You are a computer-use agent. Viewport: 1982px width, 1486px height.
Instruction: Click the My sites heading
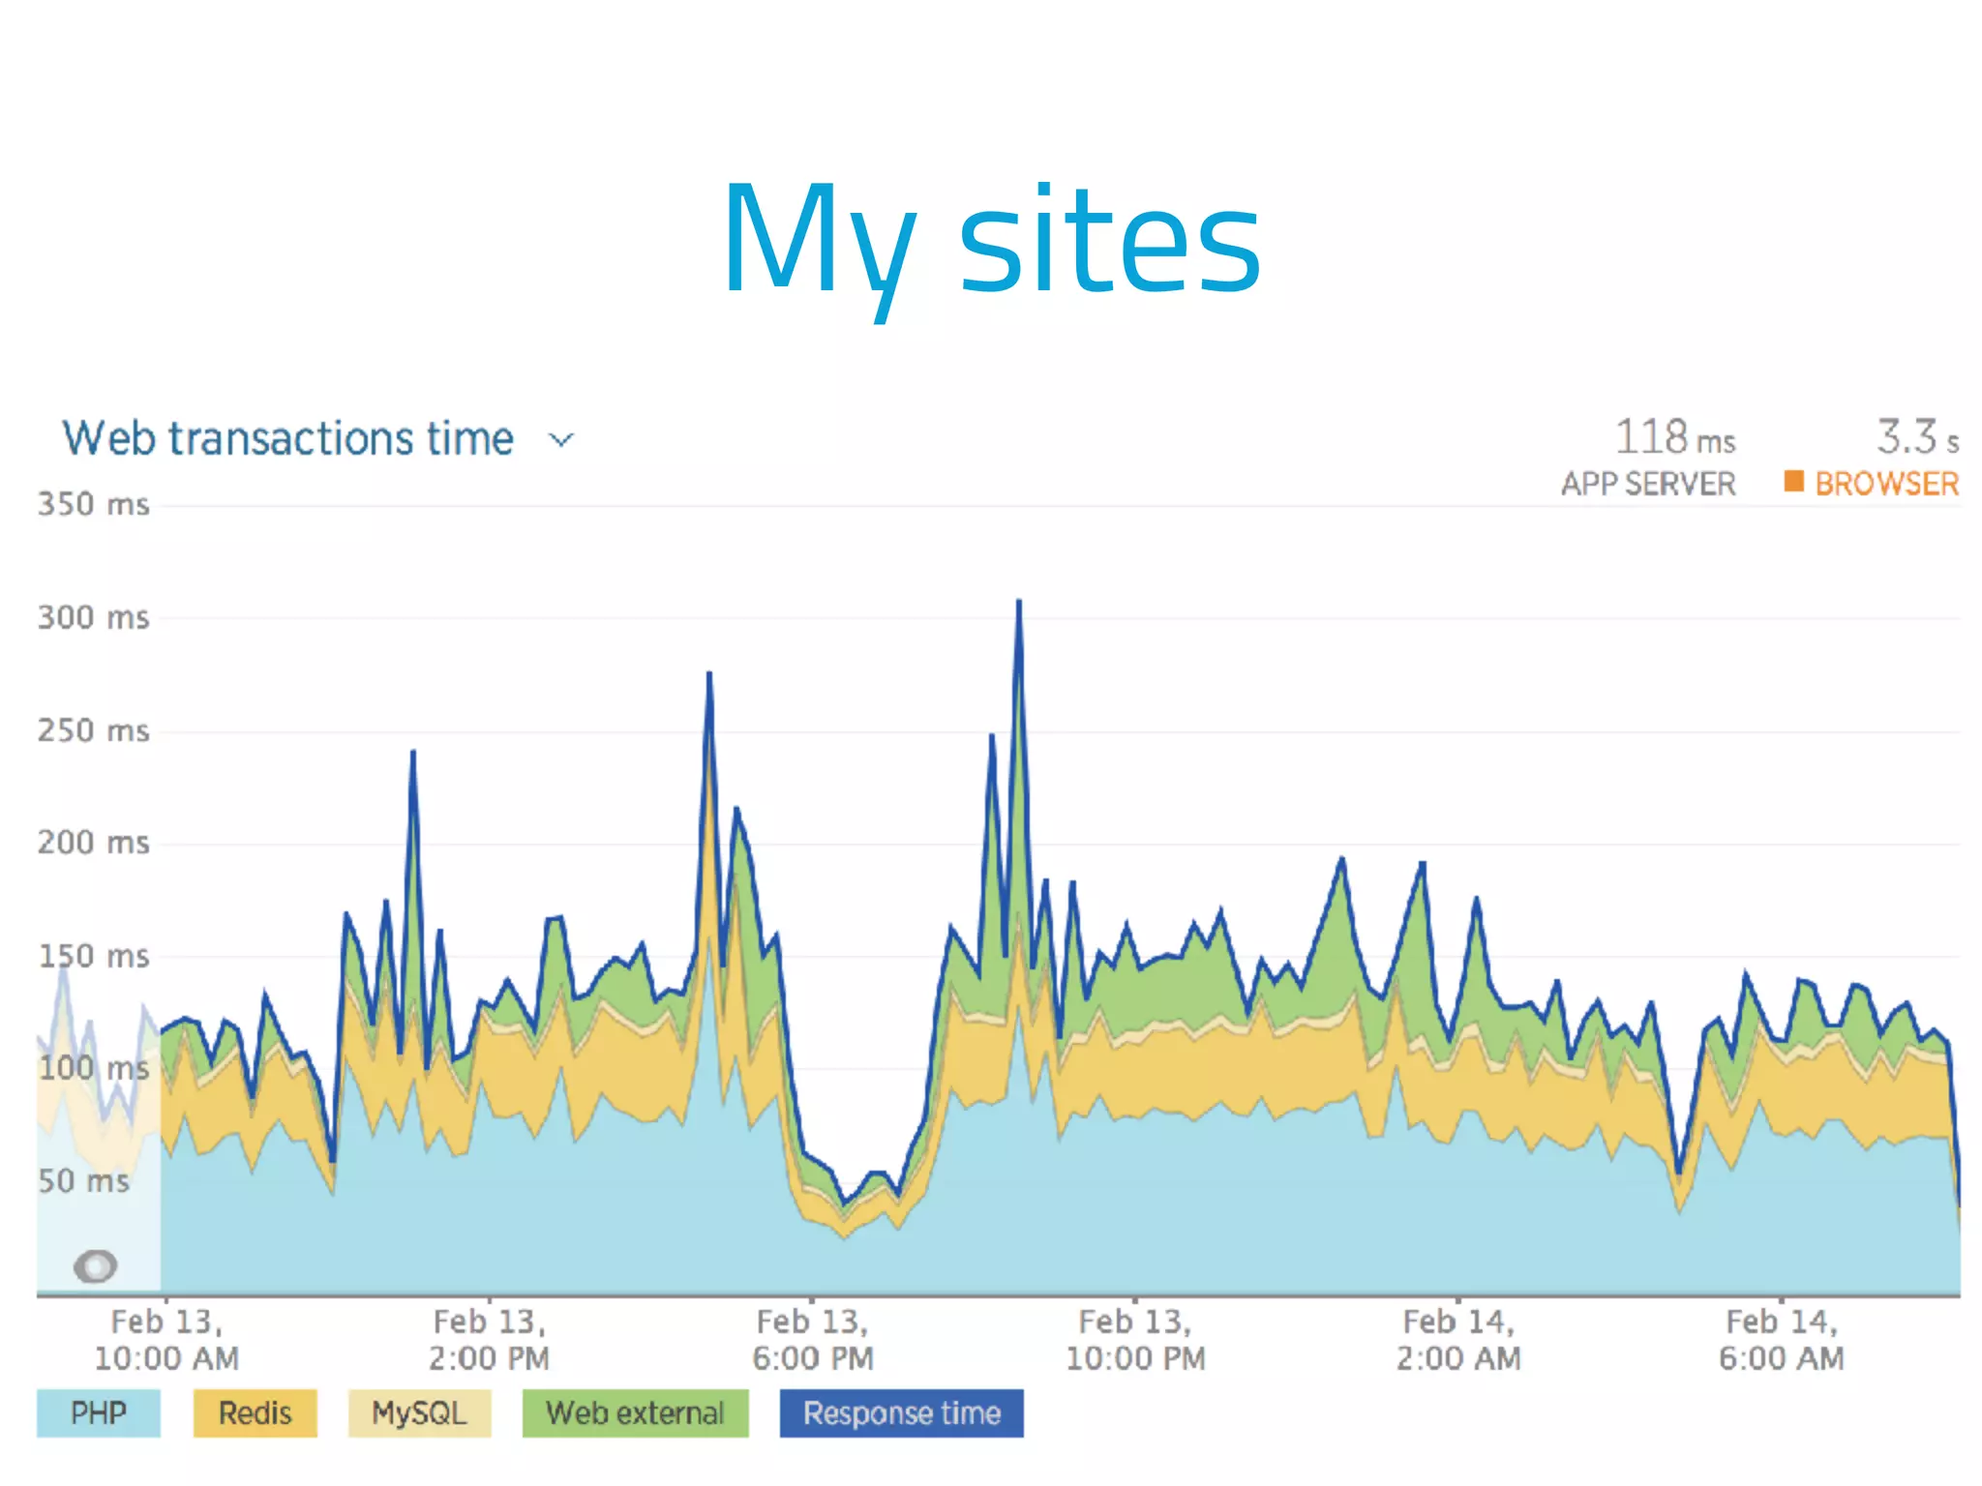point(991,240)
